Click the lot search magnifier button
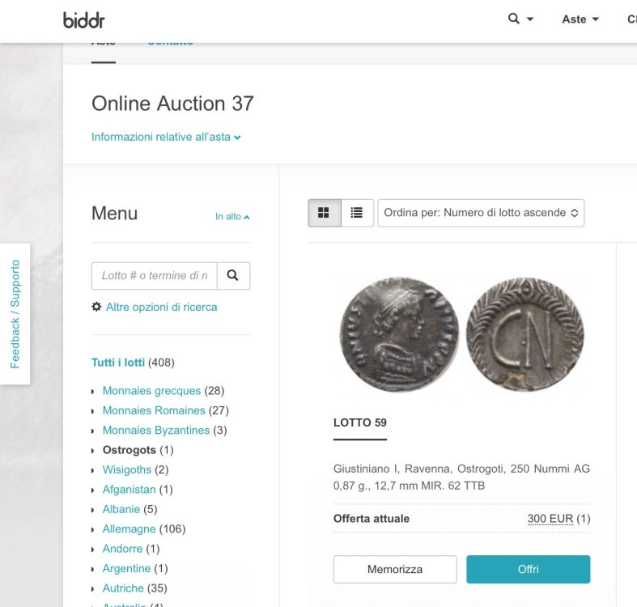The height and width of the screenshot is (607, 637). click(x=233, y=276)
